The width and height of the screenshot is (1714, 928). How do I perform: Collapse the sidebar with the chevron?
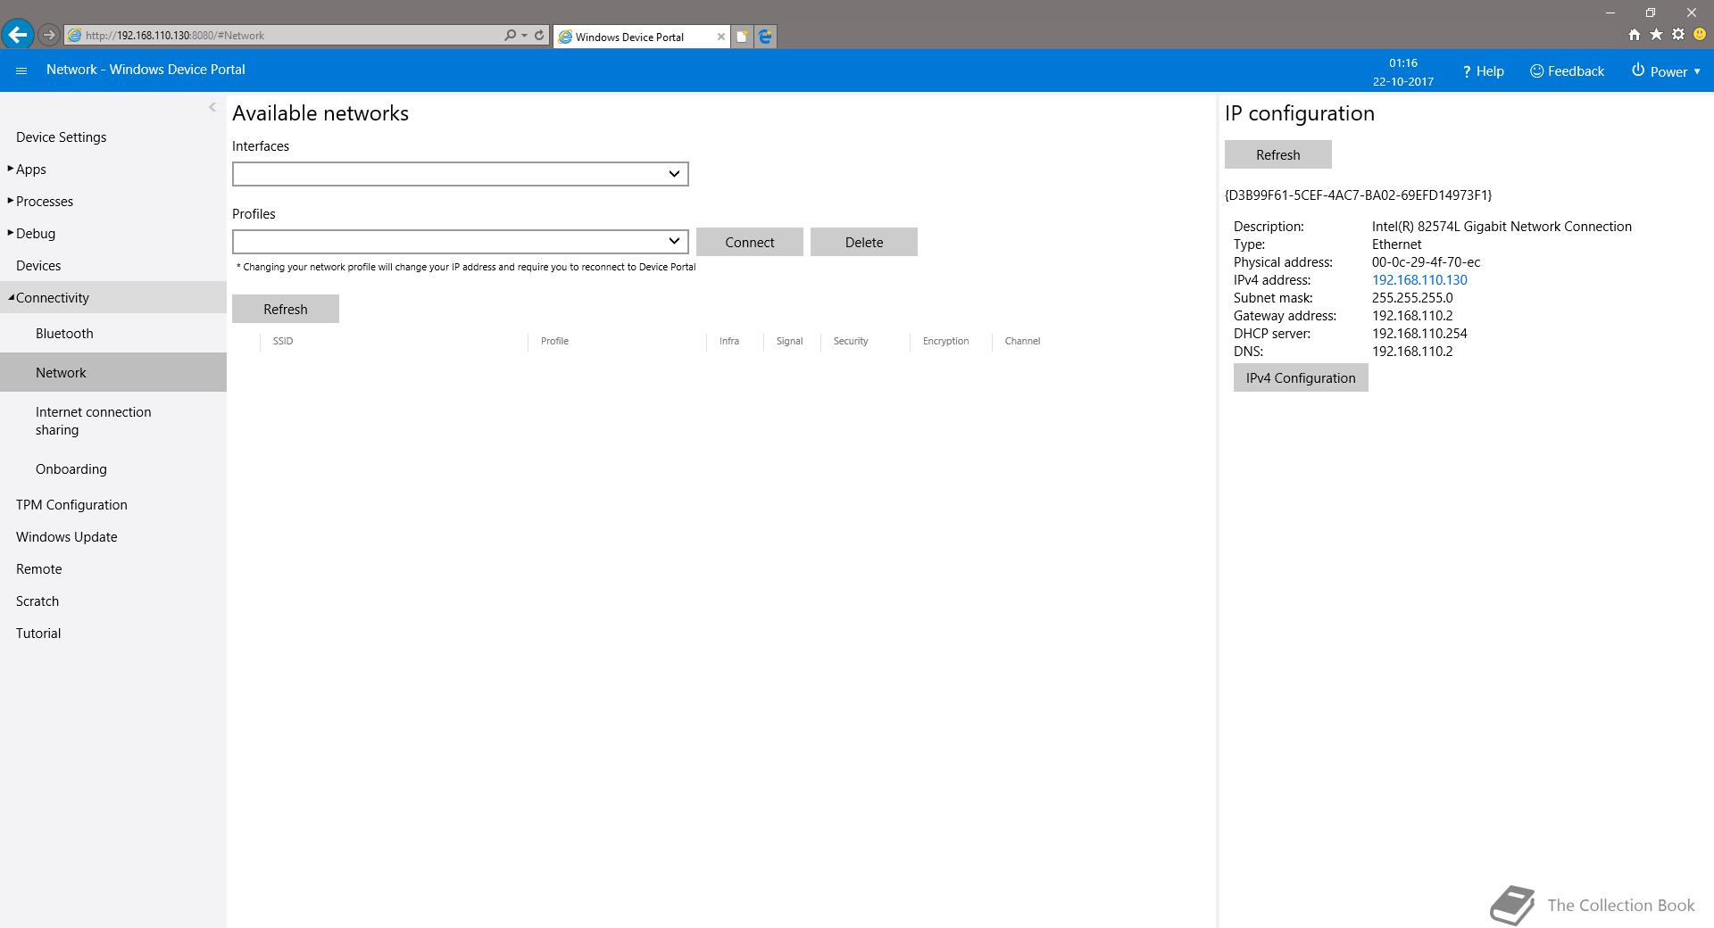(212, 107)
